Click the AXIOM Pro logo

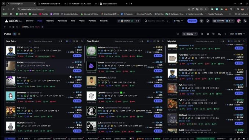point(13,21)
